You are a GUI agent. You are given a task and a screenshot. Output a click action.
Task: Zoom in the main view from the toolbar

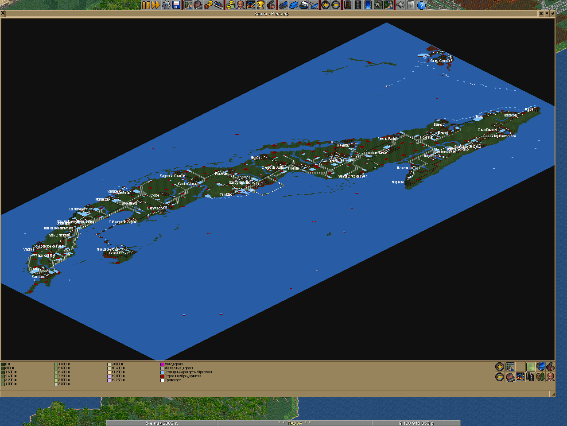click(x=326, y=5)
